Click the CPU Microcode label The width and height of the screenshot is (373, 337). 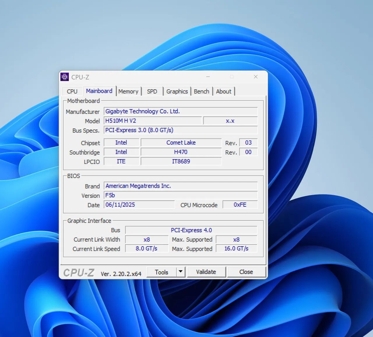pos(199,205)
